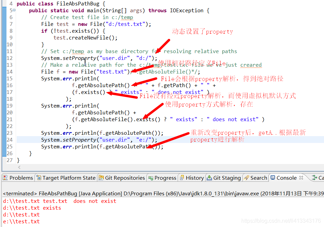The image size is (324, 227).
Task: Click the editor horizontal scroll left arrow
Action: point(19,167)
